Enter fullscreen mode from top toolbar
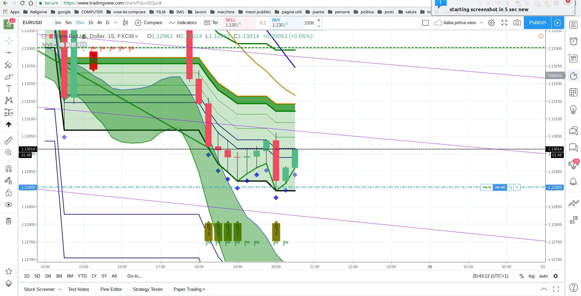 504,23
